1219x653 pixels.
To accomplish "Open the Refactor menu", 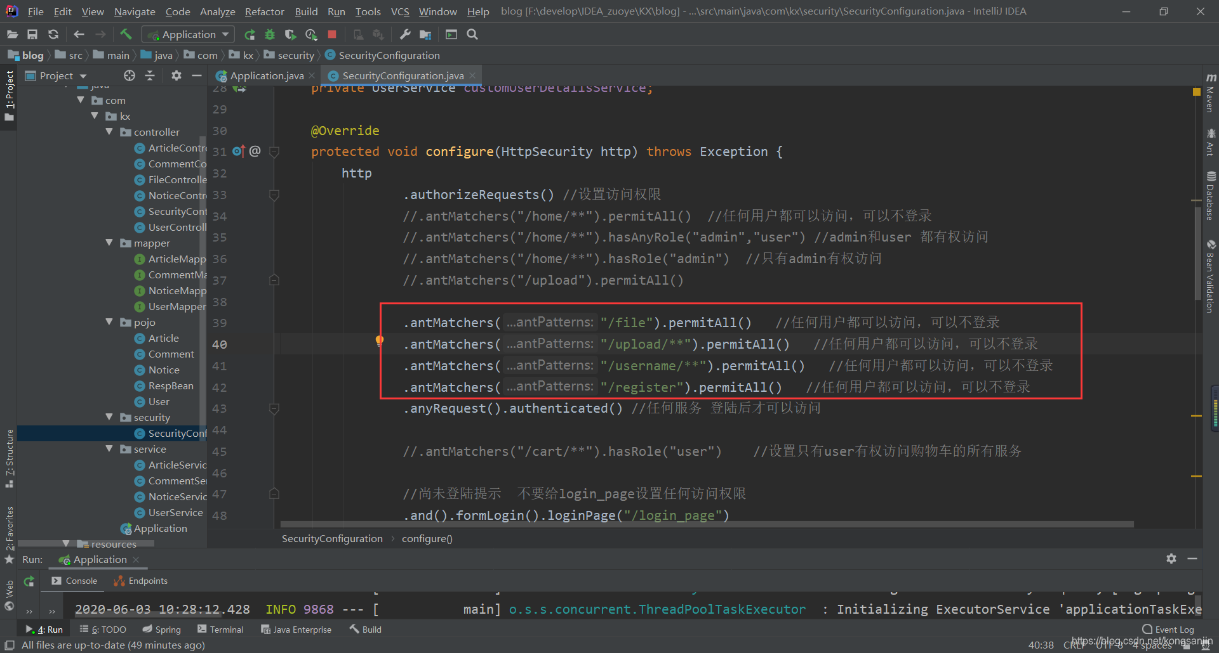I will 264,11.
